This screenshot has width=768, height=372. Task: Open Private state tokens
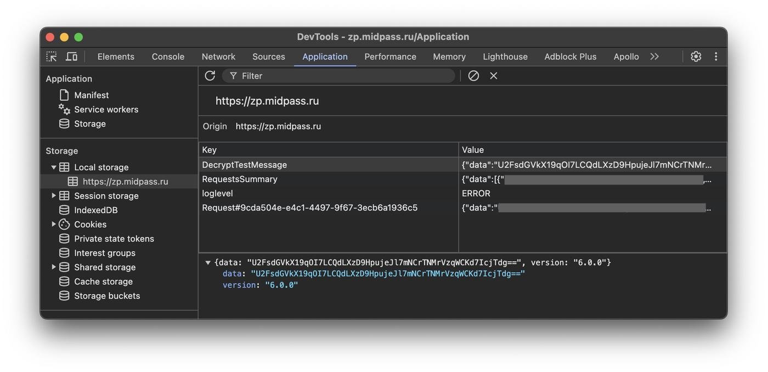pyautogui.click(x=114, y=239)
